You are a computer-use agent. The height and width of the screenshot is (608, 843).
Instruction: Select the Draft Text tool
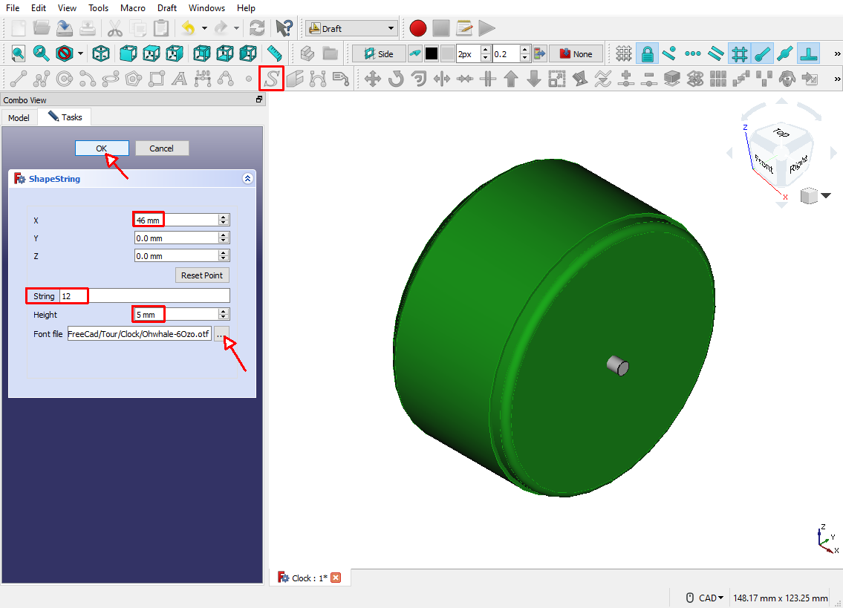[x=179, y=79]
